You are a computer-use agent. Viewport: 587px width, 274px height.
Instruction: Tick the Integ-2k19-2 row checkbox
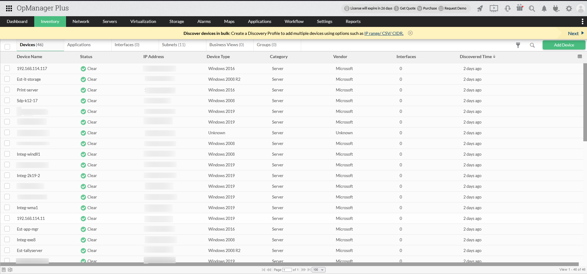coord(7,175)
